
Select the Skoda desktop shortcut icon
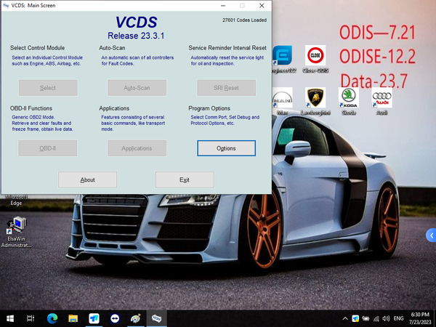348,100
